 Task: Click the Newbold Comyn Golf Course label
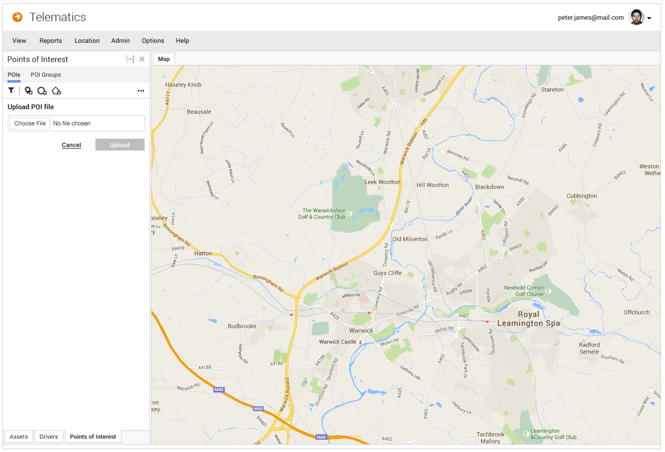(524, 291)
